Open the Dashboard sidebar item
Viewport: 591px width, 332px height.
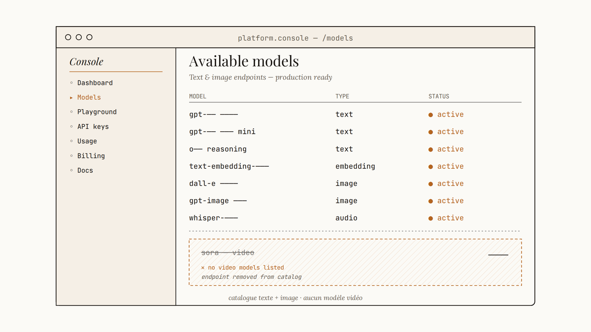pyautogui.click(x=95, y=83)
